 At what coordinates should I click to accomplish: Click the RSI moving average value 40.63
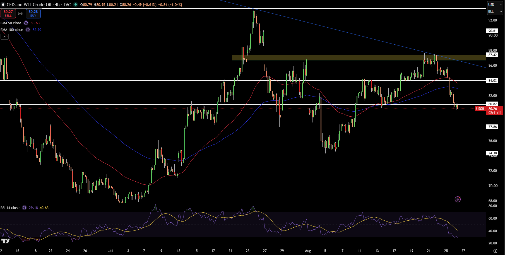pyautogui.click(x=44, y=208)
